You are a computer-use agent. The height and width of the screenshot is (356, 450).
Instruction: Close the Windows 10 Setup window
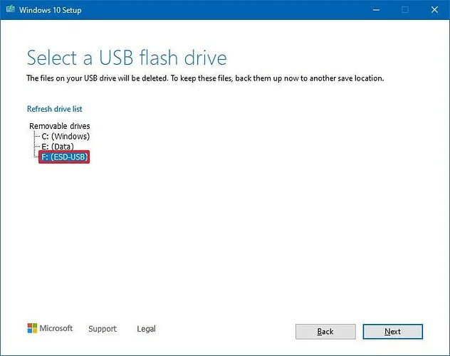pyautogui.click(x=434, y=10)
